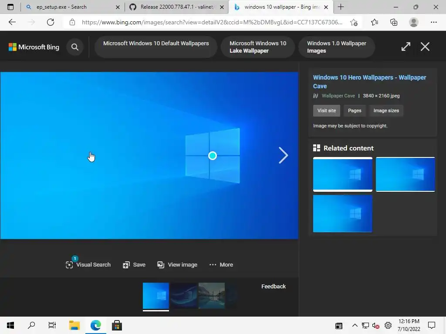
Task: Click the address bar URL field
Action: pos(212,22)
